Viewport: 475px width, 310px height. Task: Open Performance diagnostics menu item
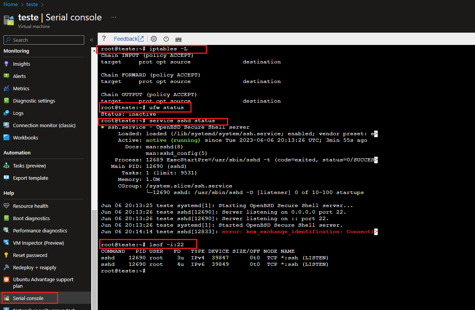coord(40,230)
